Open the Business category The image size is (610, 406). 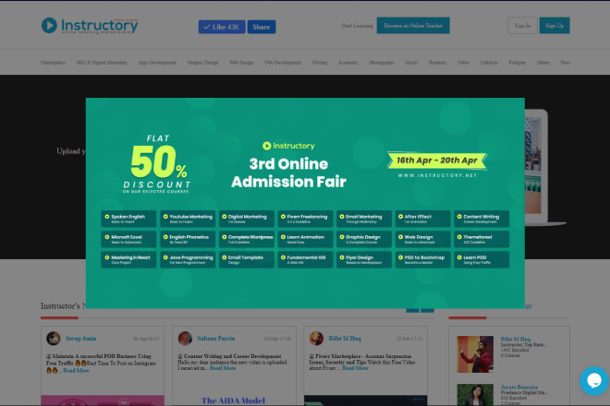click(437, 62)
